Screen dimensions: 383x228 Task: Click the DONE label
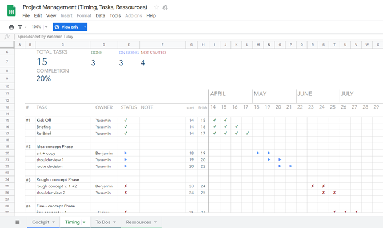coord(97,53)
